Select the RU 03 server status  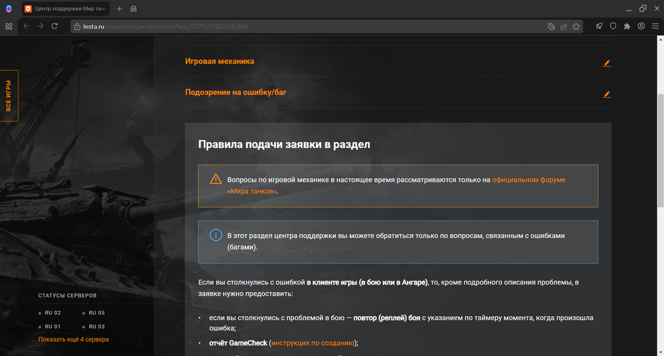point(93,326)
